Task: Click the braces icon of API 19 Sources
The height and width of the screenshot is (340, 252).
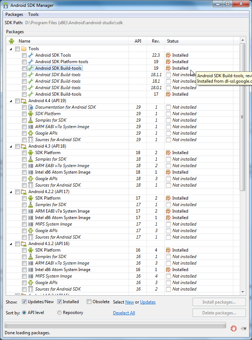Action: tap(31, 140)
